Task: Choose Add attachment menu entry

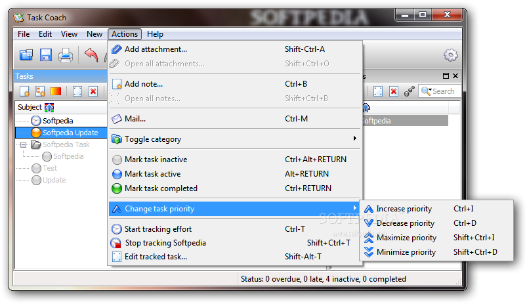Action: tap(235, 49)
